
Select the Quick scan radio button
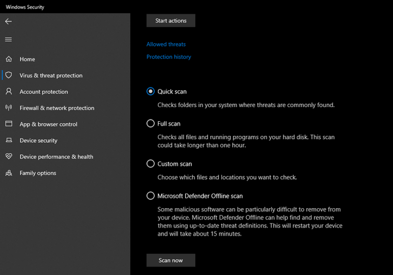[x=151, y=91]
